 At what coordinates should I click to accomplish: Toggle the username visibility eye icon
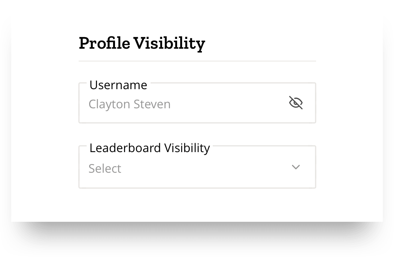pos(296,103)
